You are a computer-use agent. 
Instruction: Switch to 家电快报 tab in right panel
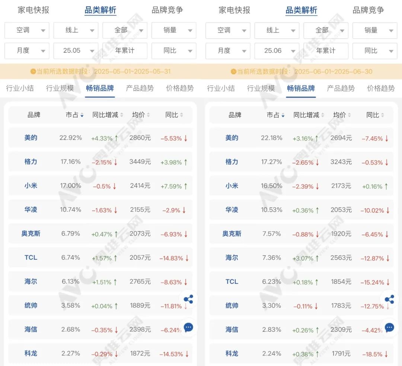pyautogui.click(x=234, y=10)
